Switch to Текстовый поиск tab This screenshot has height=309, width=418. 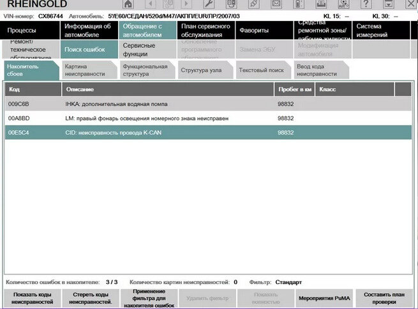pyautogui.click(x=264, y=70)
